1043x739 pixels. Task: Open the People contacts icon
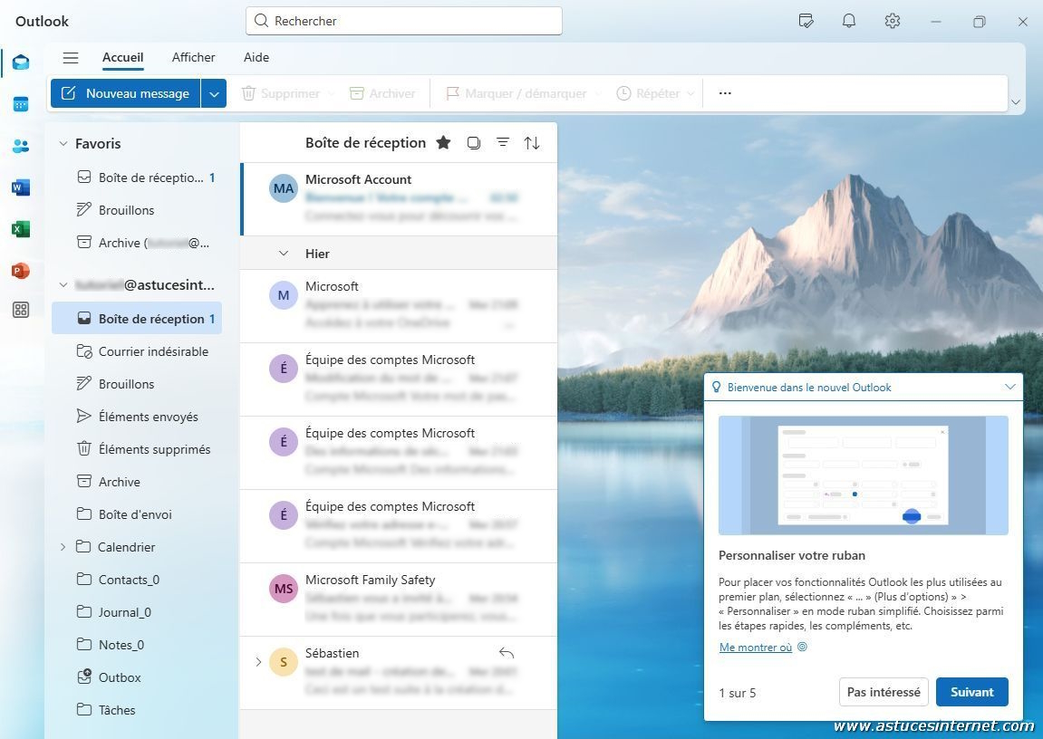click(21, 146)
